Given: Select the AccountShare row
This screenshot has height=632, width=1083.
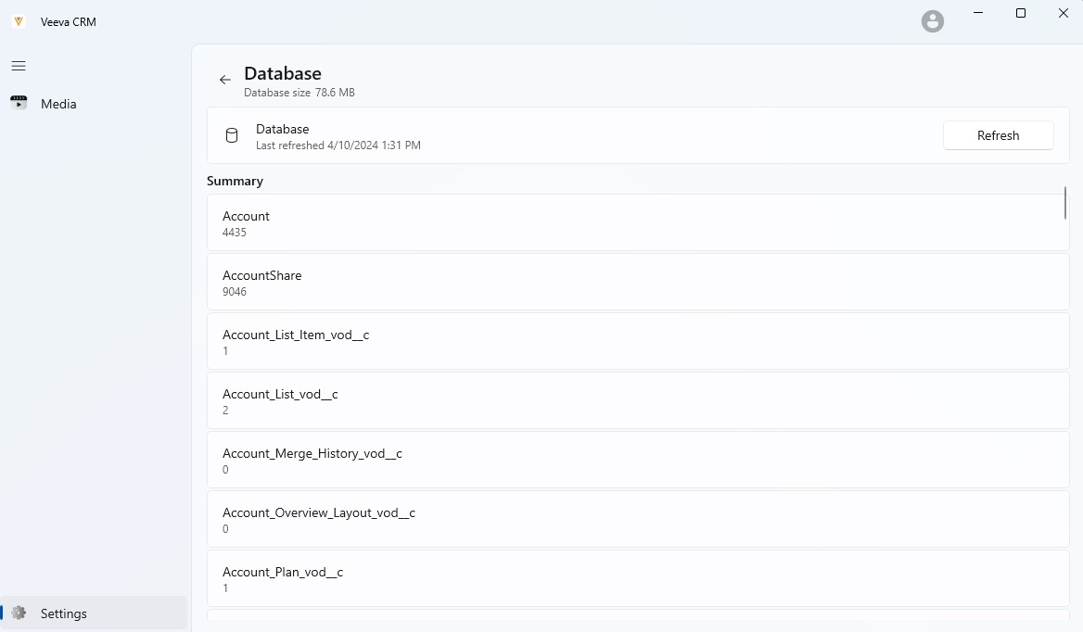Looking at the screenshot, I should tap(637, 283).
